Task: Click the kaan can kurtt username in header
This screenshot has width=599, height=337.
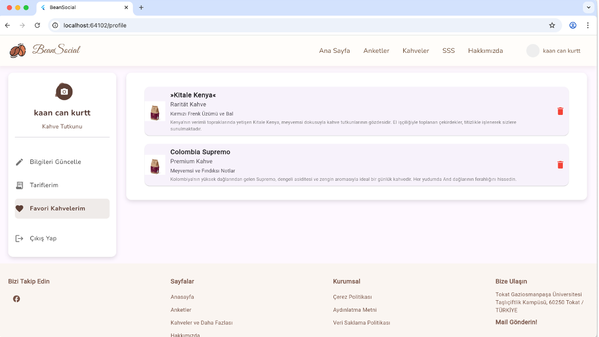Action: [x=561, y=51]
